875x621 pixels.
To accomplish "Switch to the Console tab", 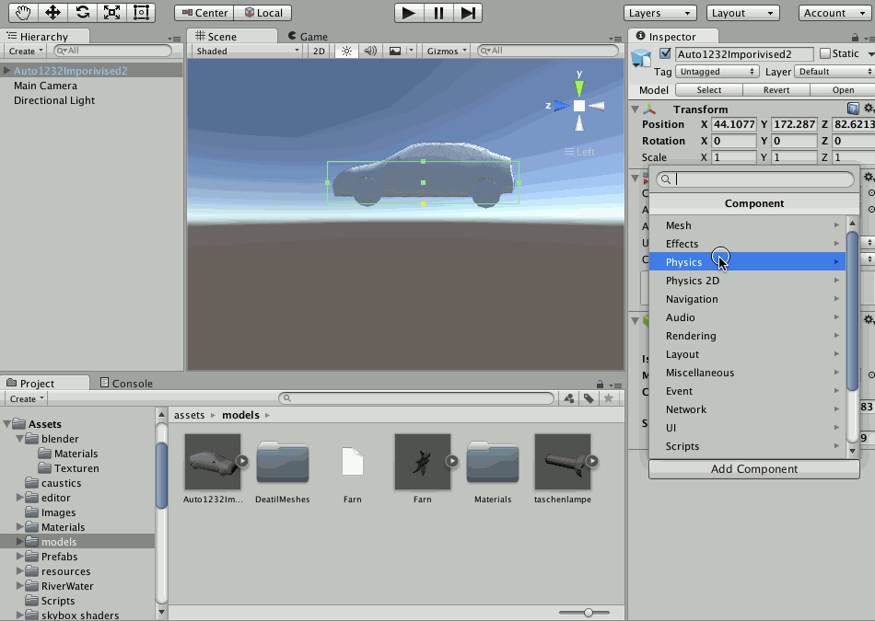I will point(126,384).
